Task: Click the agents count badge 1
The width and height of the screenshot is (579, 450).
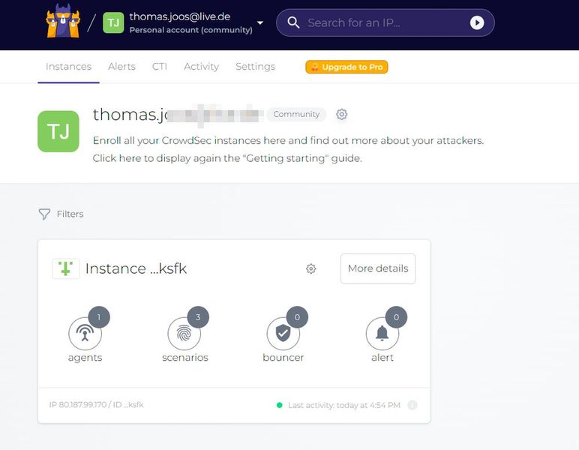Action: tap(99, 317)
